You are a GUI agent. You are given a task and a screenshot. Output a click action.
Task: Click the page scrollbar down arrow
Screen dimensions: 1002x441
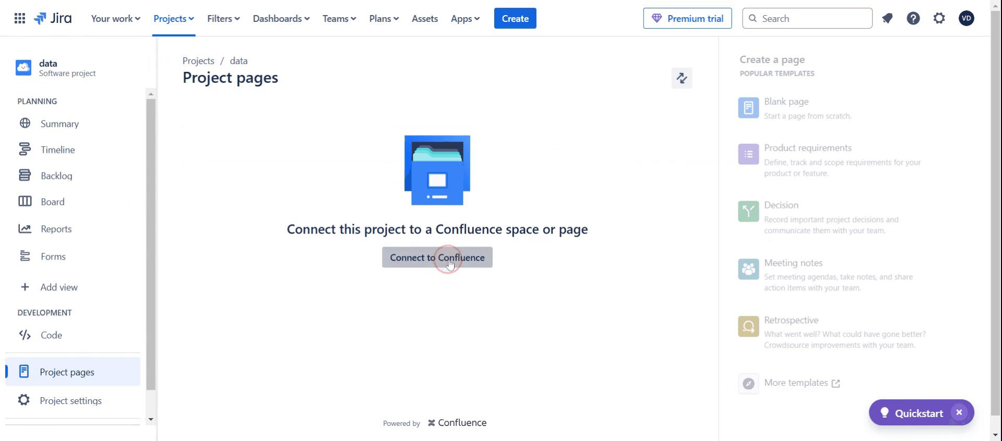click(996, 435)
